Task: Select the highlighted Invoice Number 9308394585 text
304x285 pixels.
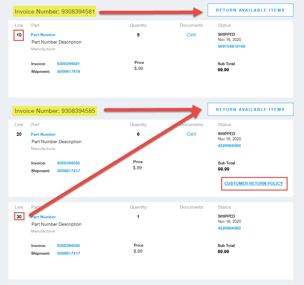Action: pyautogui.click(x=54, y=111)
